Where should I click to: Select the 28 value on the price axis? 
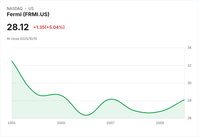coord(189,101)
